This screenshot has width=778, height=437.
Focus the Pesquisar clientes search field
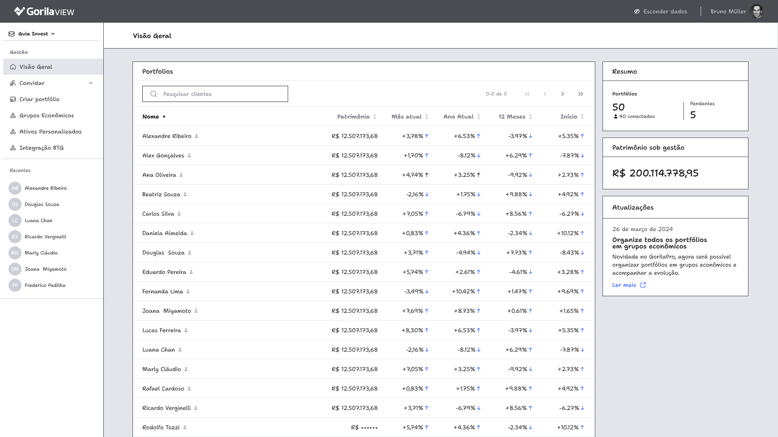pyautogui.click(x=215, y=94)
